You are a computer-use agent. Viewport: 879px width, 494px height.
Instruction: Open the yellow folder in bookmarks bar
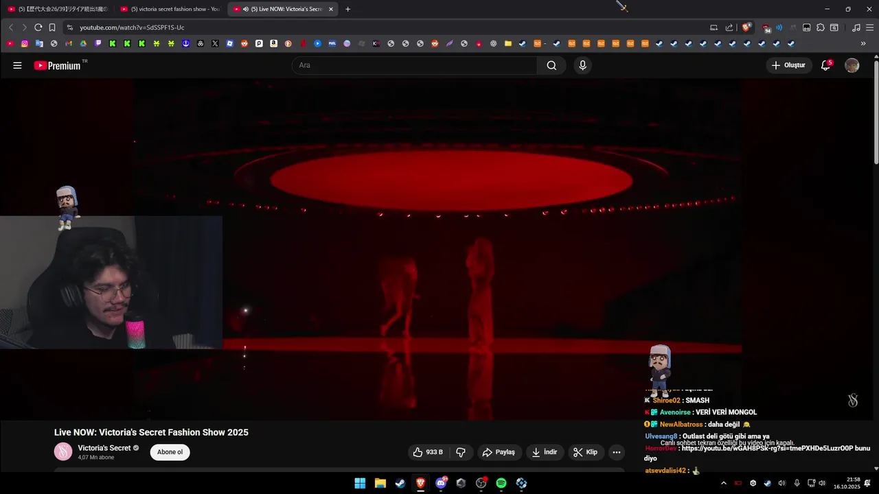coord(508,43)
